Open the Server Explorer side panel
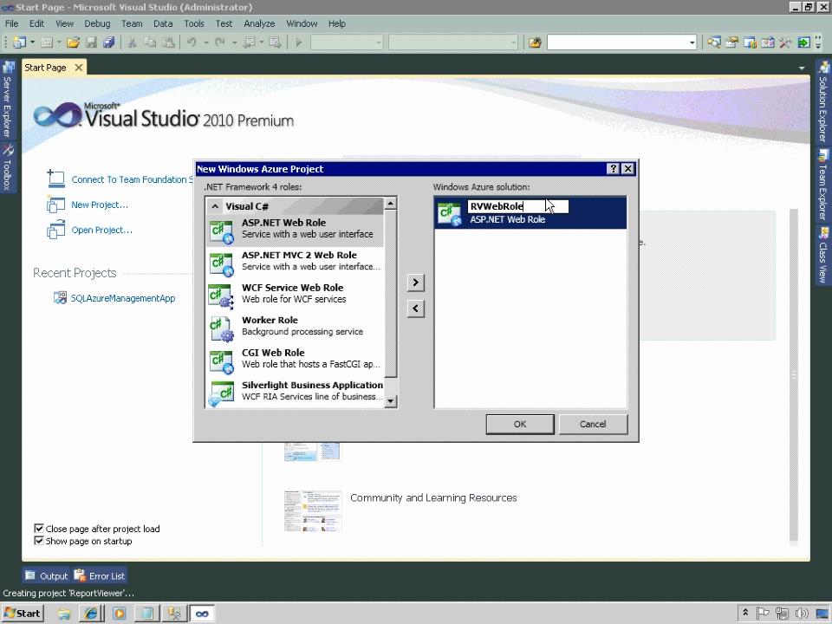 pyautogui.click(x=8, y=99)
